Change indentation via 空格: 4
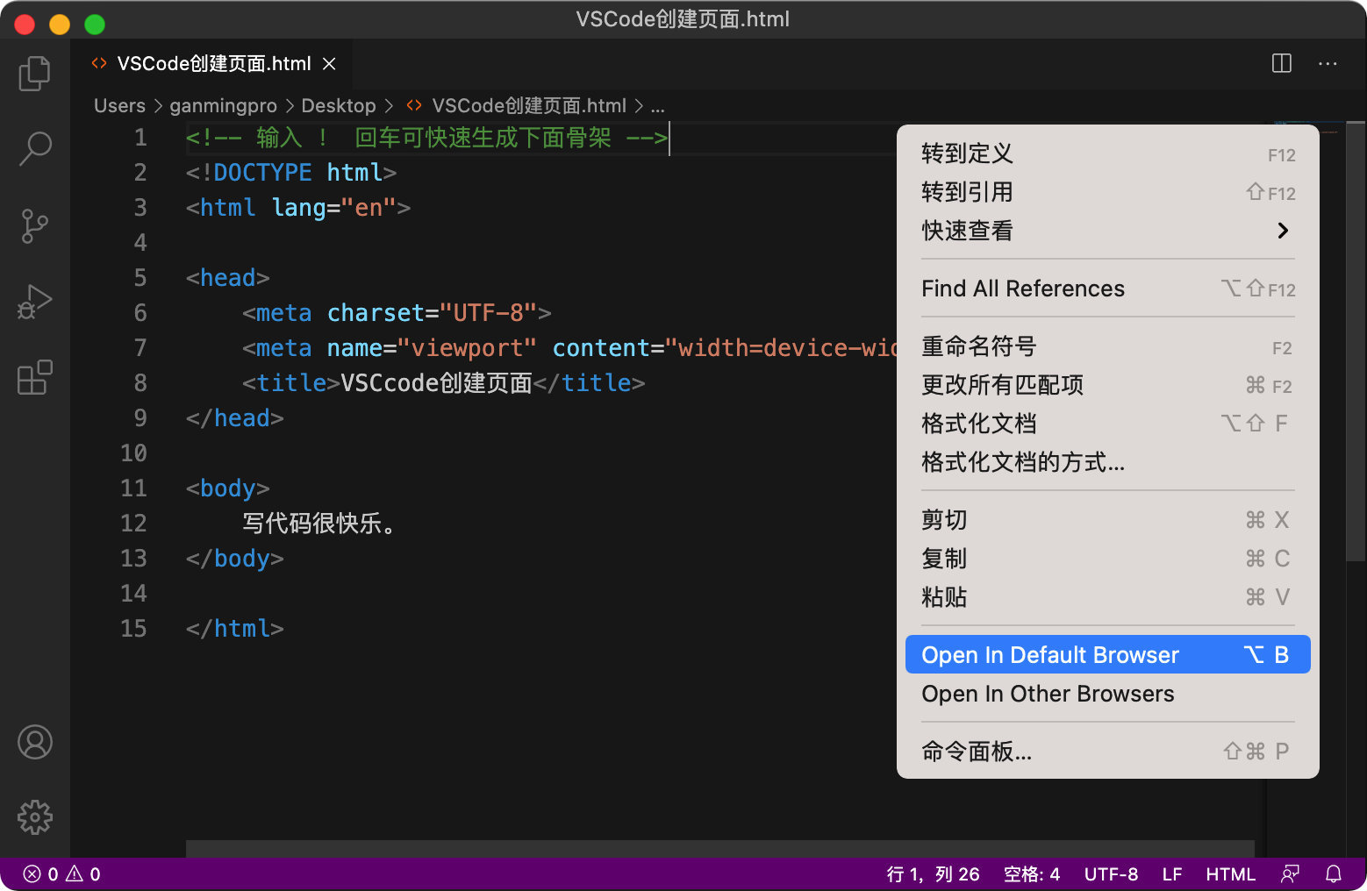 (1032, 874)
